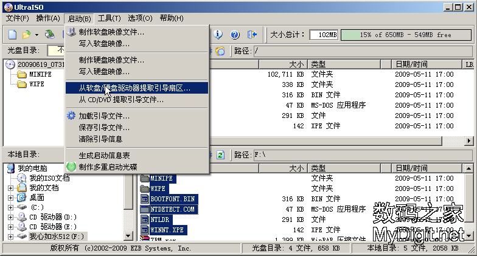Click the CD 驱动器 (E:) drive icon
Screen dimensions: 477x256
click(22, 227)
